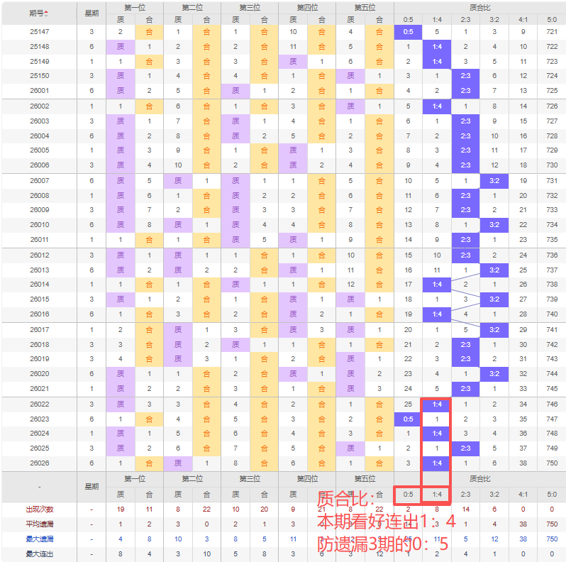Viewport: 566px width, 562px height.
Task: Click the 第三位 header above row 25147
Action: coord(250,8)
